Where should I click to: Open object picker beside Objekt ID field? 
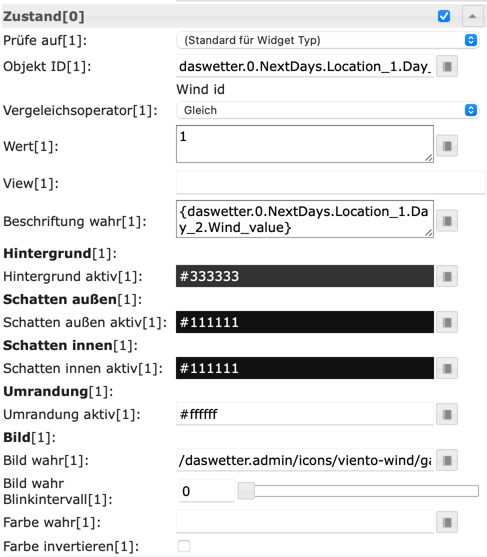coord(447,66)
